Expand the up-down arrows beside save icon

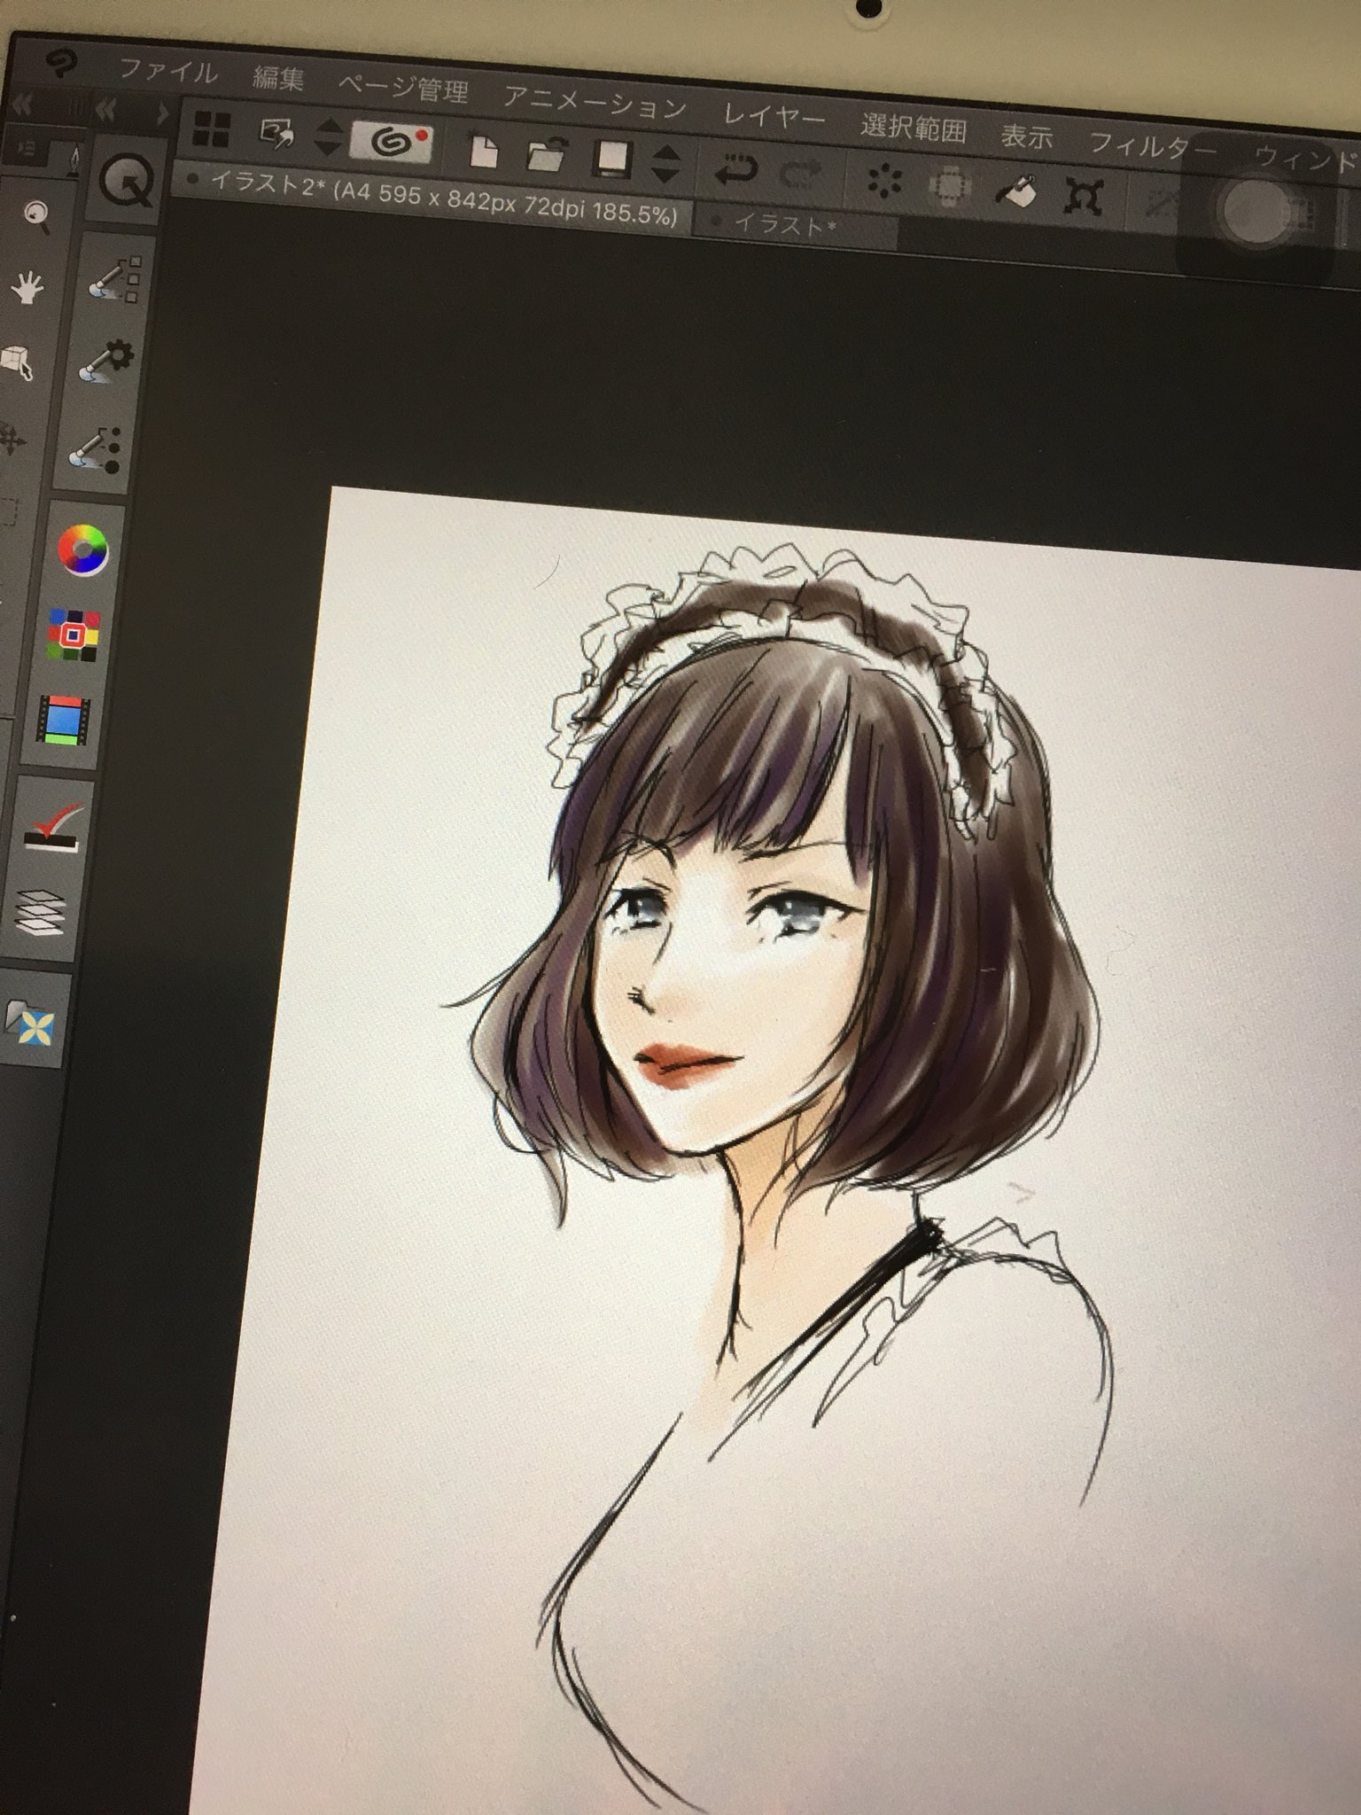[x=665, y=164]
